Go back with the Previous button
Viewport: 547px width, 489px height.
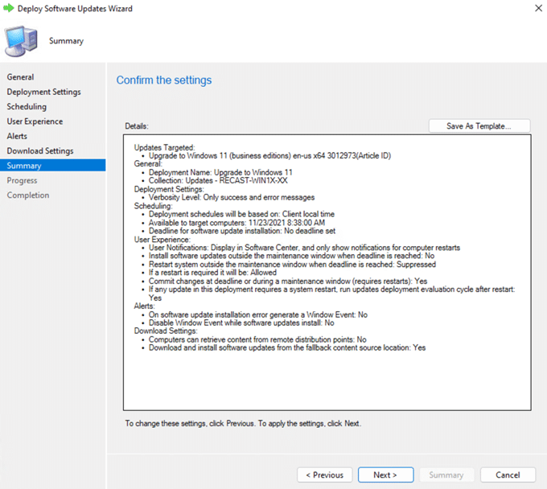(x=324, y=475)
